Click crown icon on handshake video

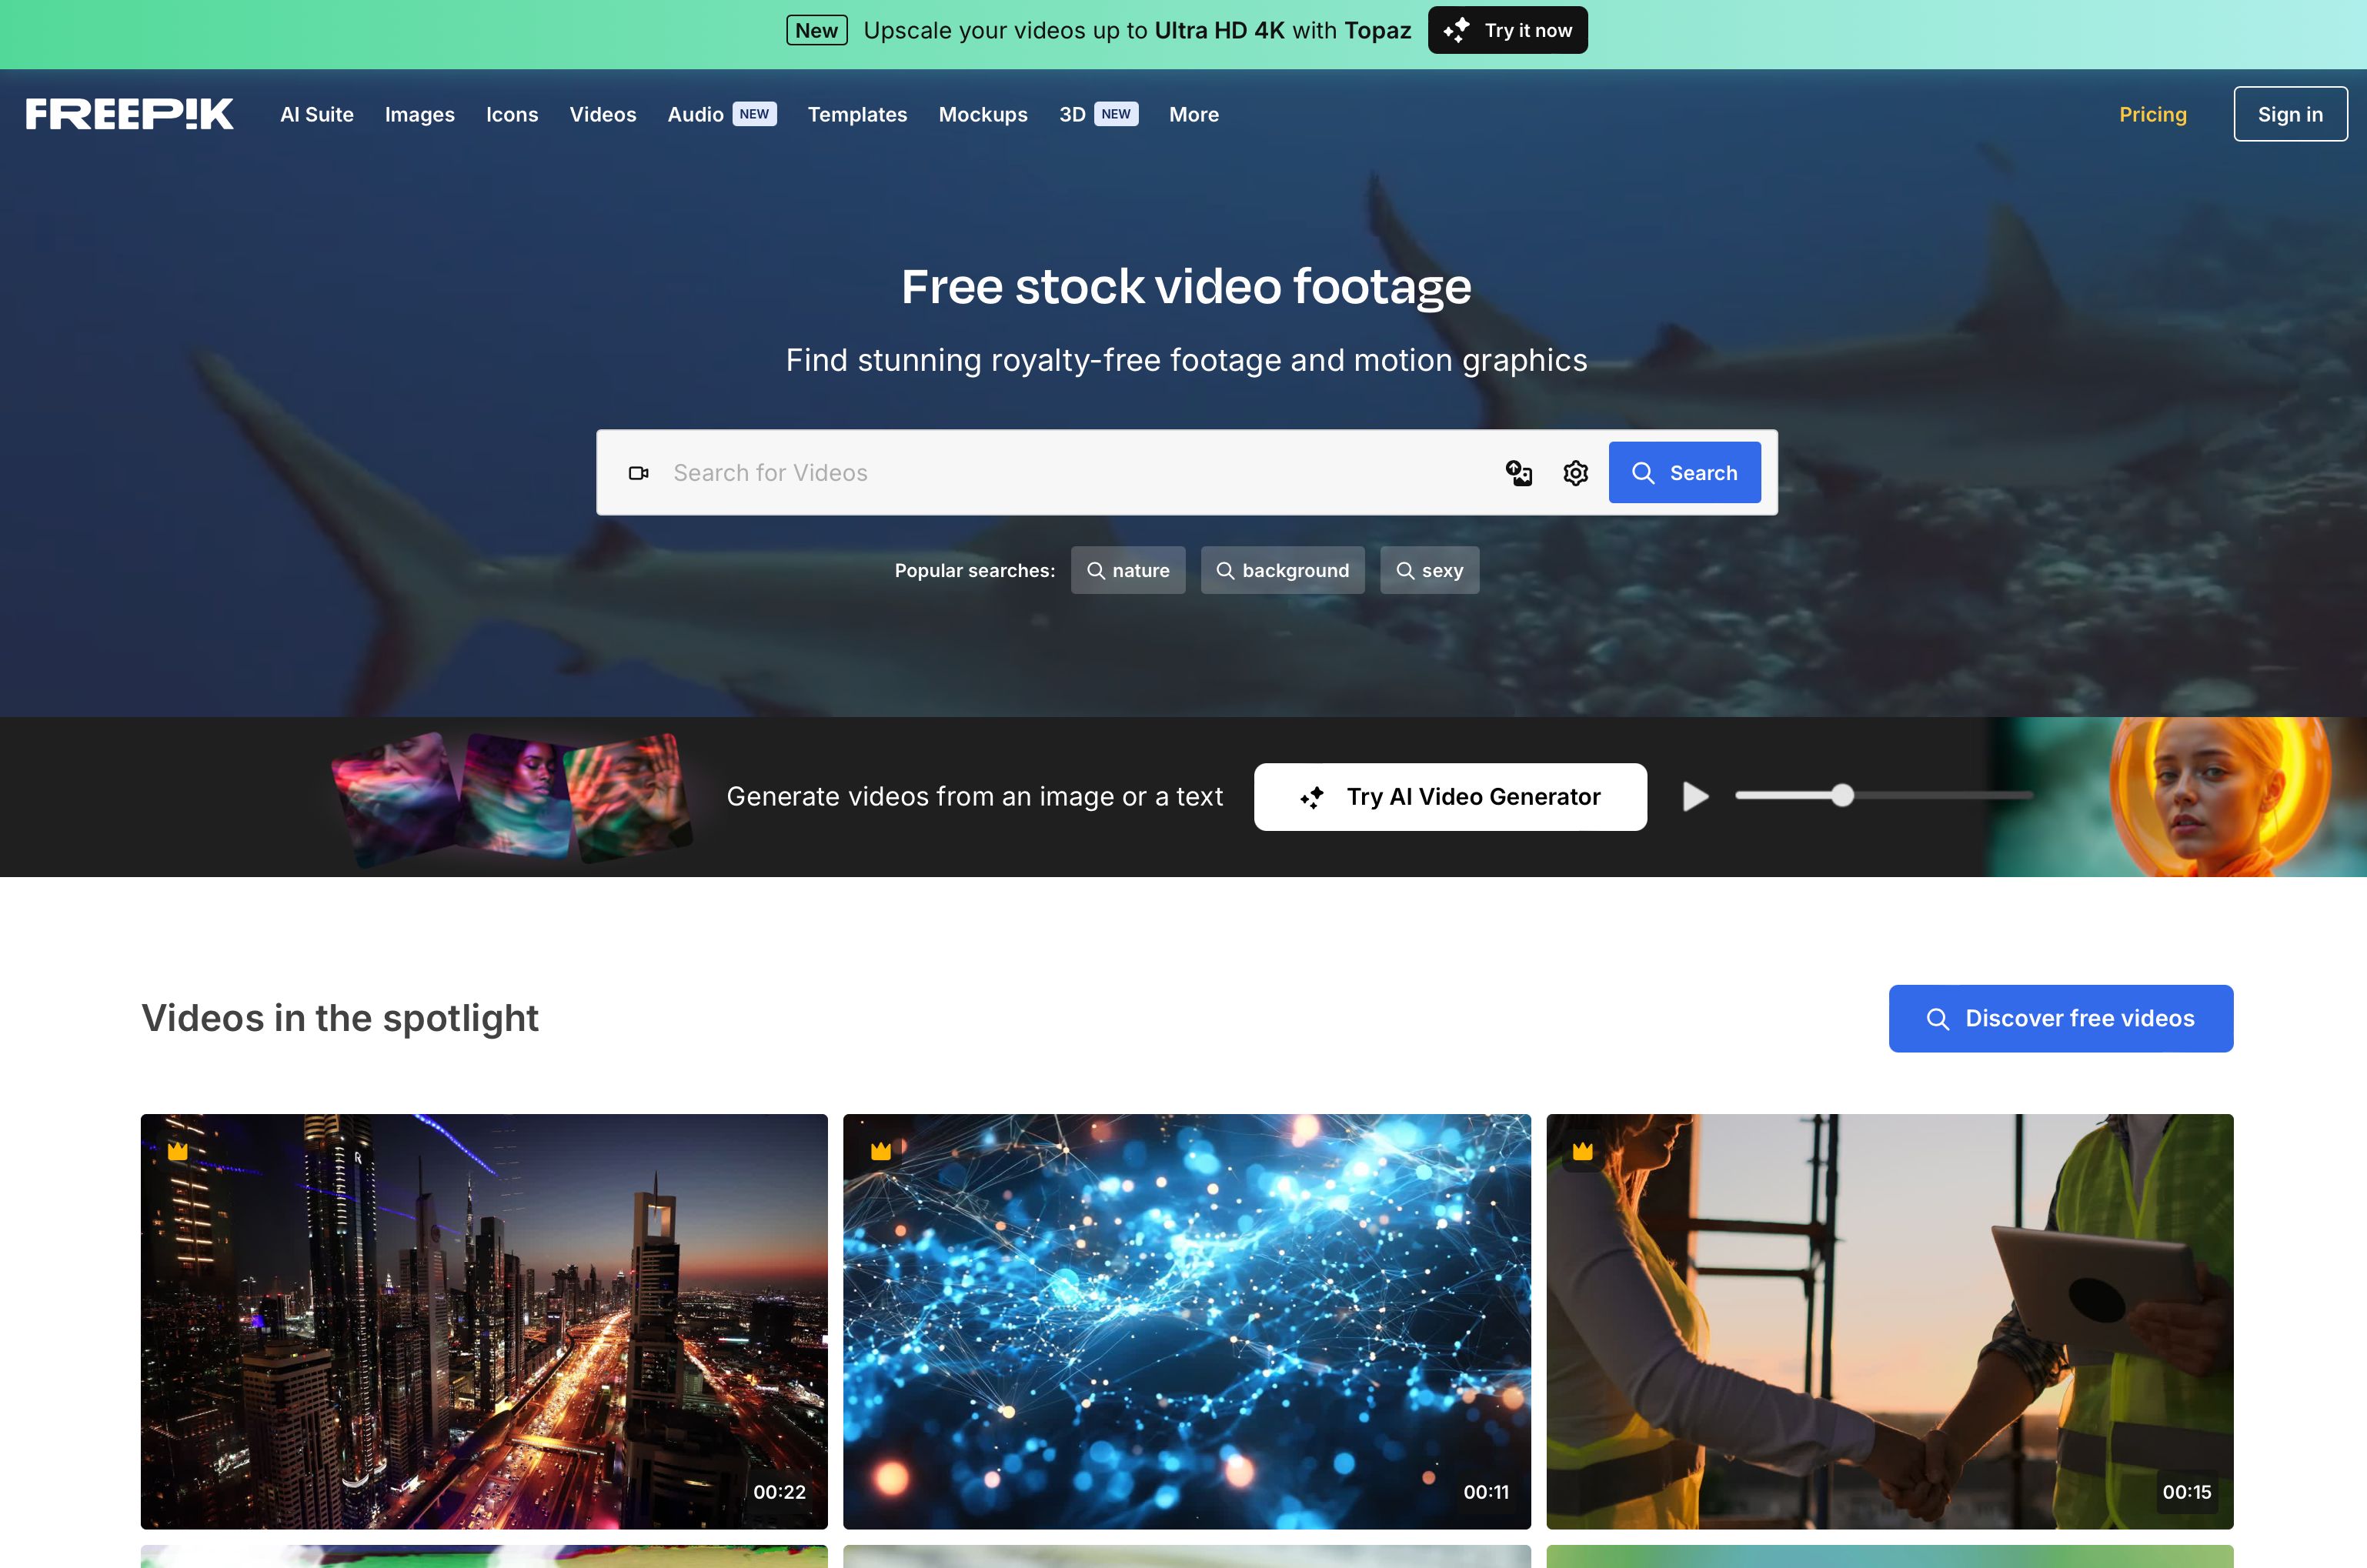(x=1583, y=1151)
